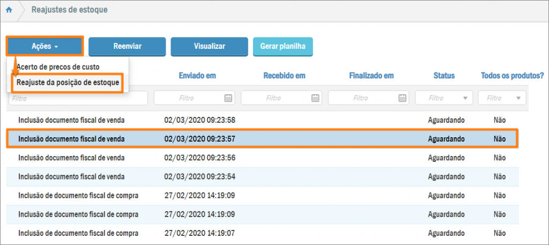Select the compra row sent at 14:19:07

click(x=199, y=233)
